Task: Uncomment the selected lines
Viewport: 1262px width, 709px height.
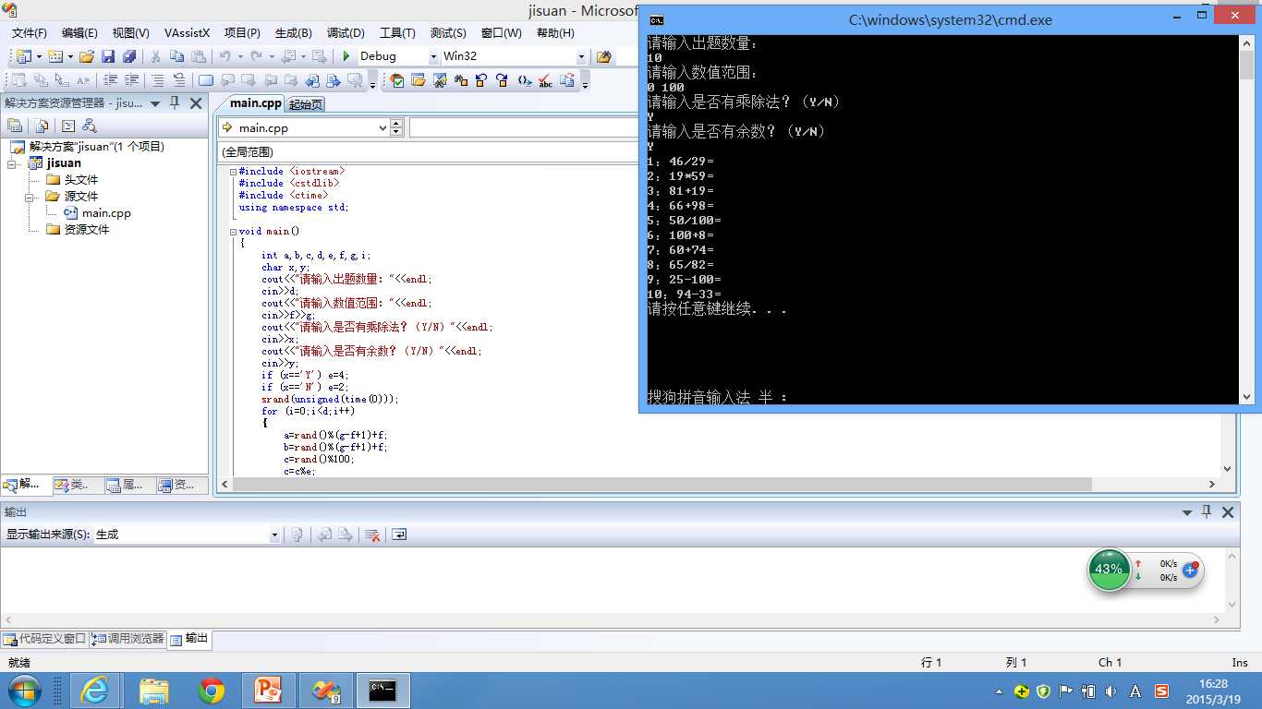Action: pos(179,80)
